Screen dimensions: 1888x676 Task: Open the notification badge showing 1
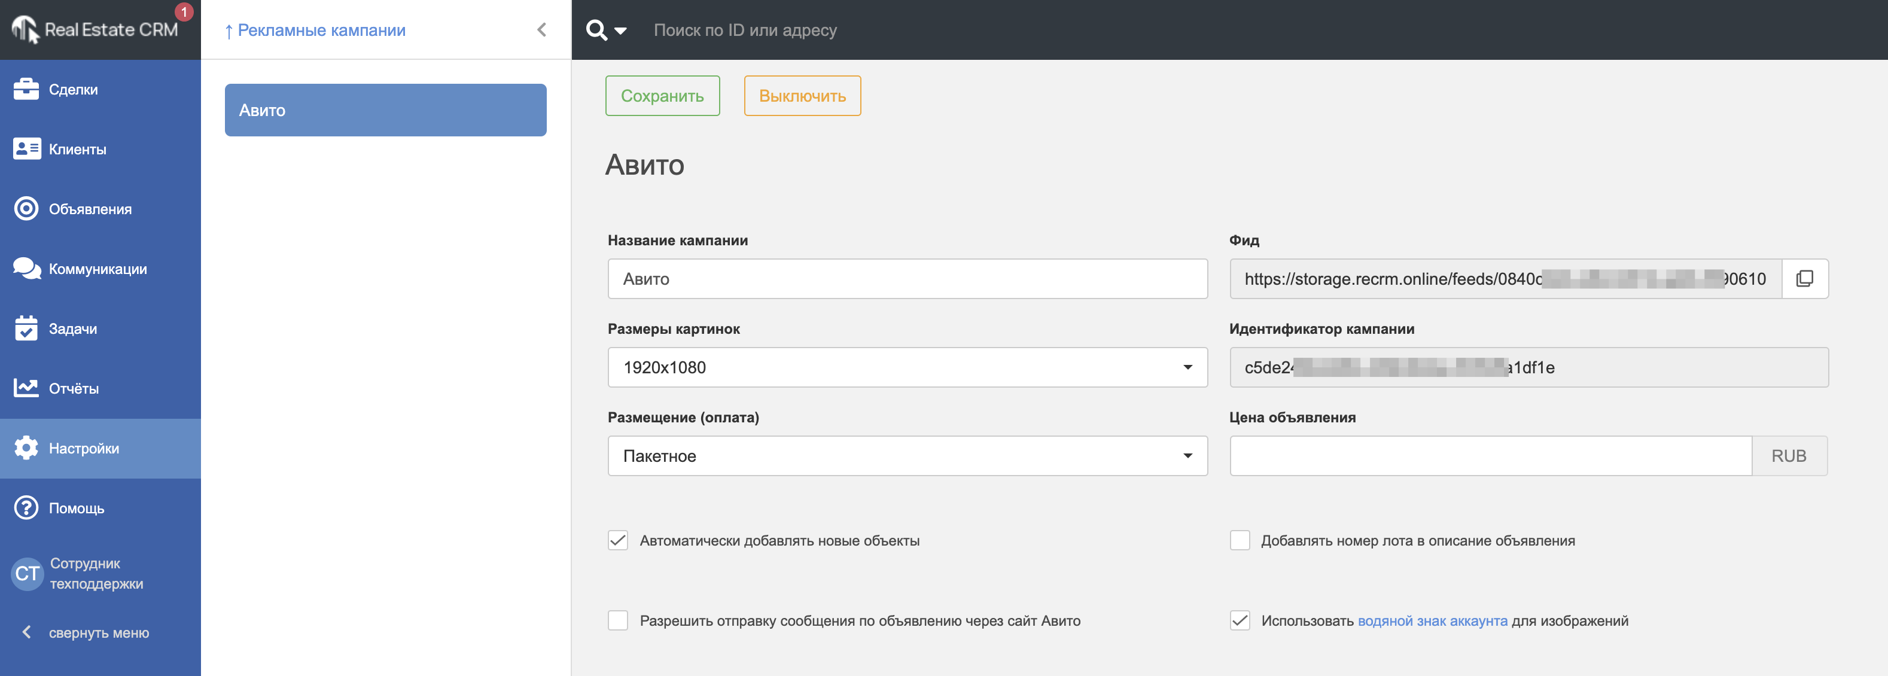(x=183, y=12)
